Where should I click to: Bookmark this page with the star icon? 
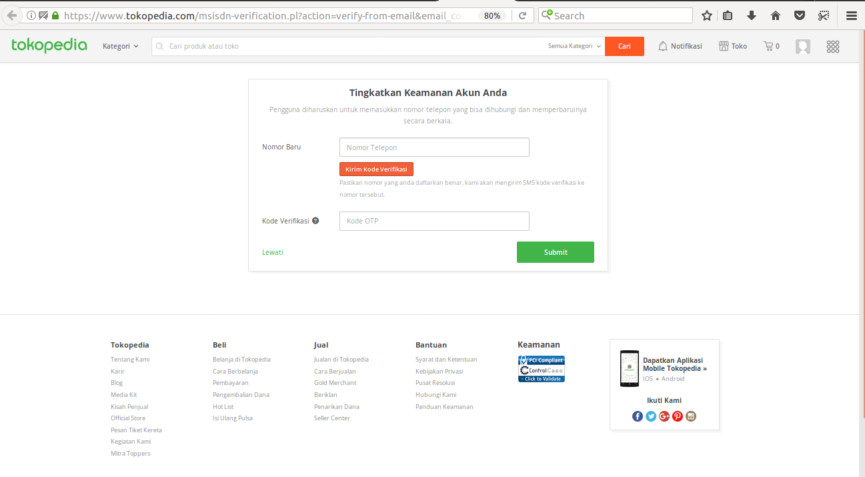707,15
